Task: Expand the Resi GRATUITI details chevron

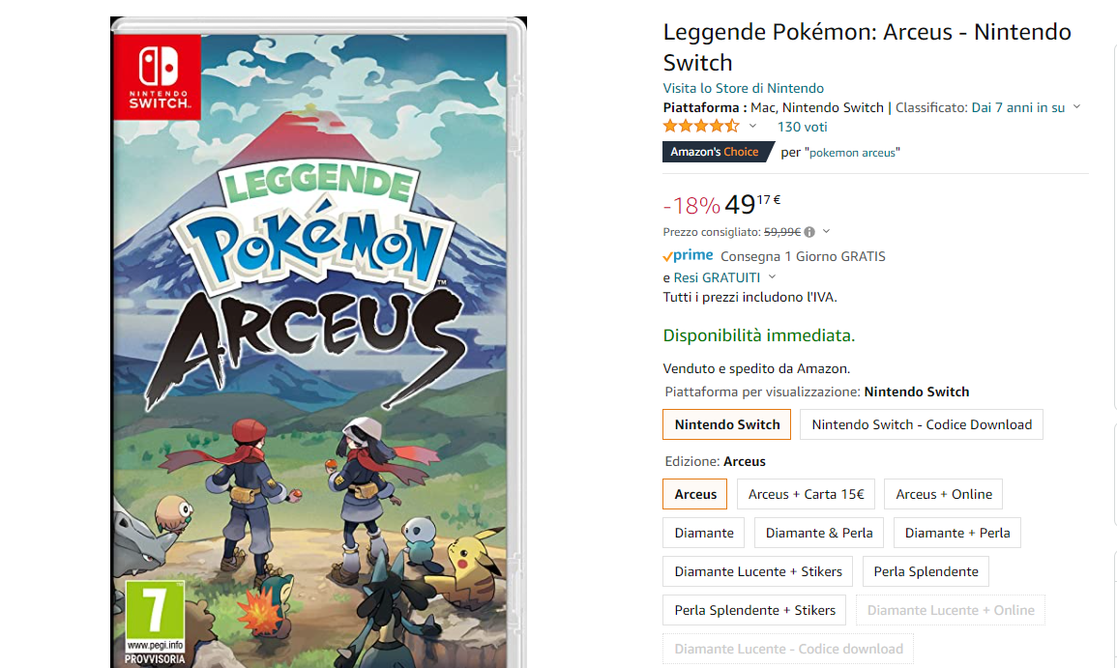Action: coord(772,277)
